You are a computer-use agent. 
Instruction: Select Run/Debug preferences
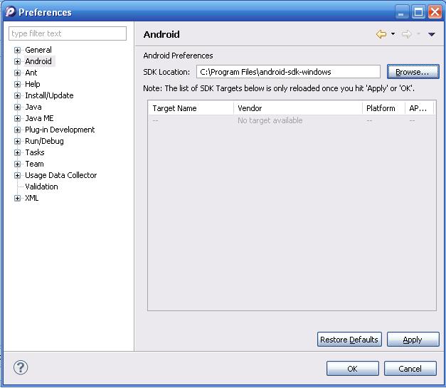(44, 141)
